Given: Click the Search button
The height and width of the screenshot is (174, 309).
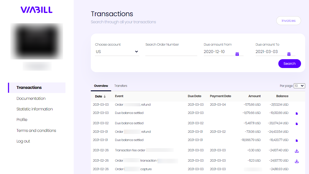Looking at the screenshot, I should 290,64.
